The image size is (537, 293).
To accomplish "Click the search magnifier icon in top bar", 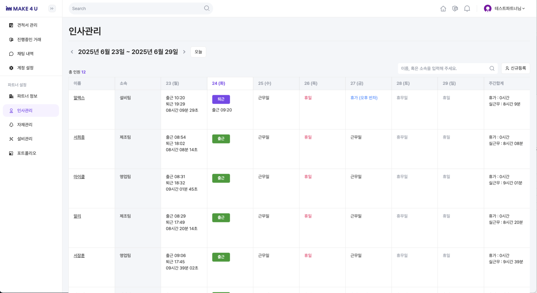I will [x=207, y=8].
